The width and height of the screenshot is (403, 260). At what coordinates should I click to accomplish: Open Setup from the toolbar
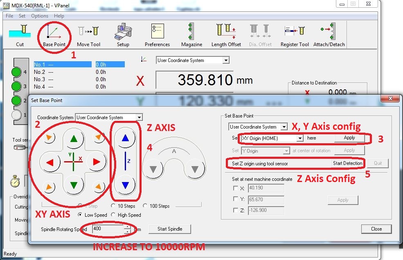[x=123, y=35]
